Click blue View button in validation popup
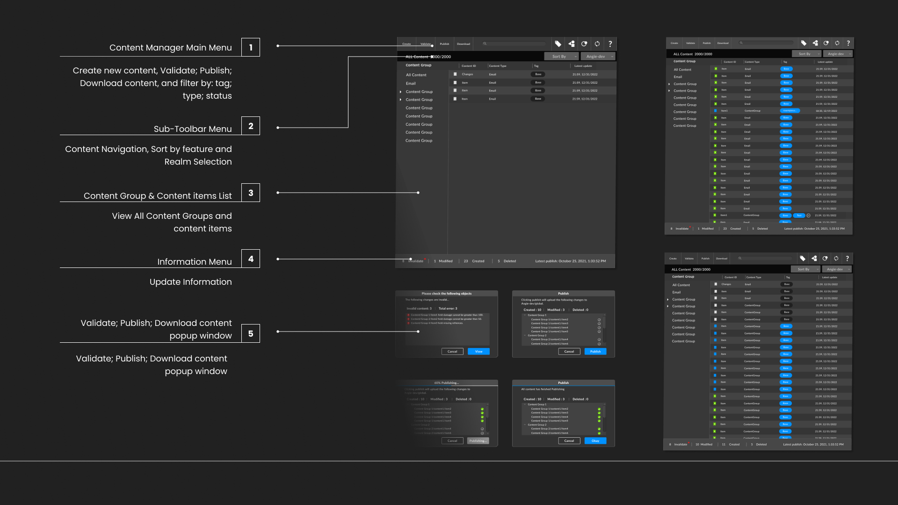This screenshot has width=898, height=505. (x=478, y=352)
